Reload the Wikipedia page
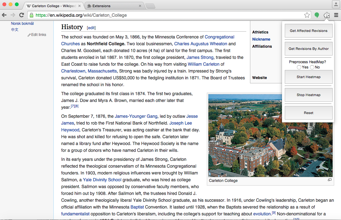Viewport: 341px width, 220px height. pos(21,15)
